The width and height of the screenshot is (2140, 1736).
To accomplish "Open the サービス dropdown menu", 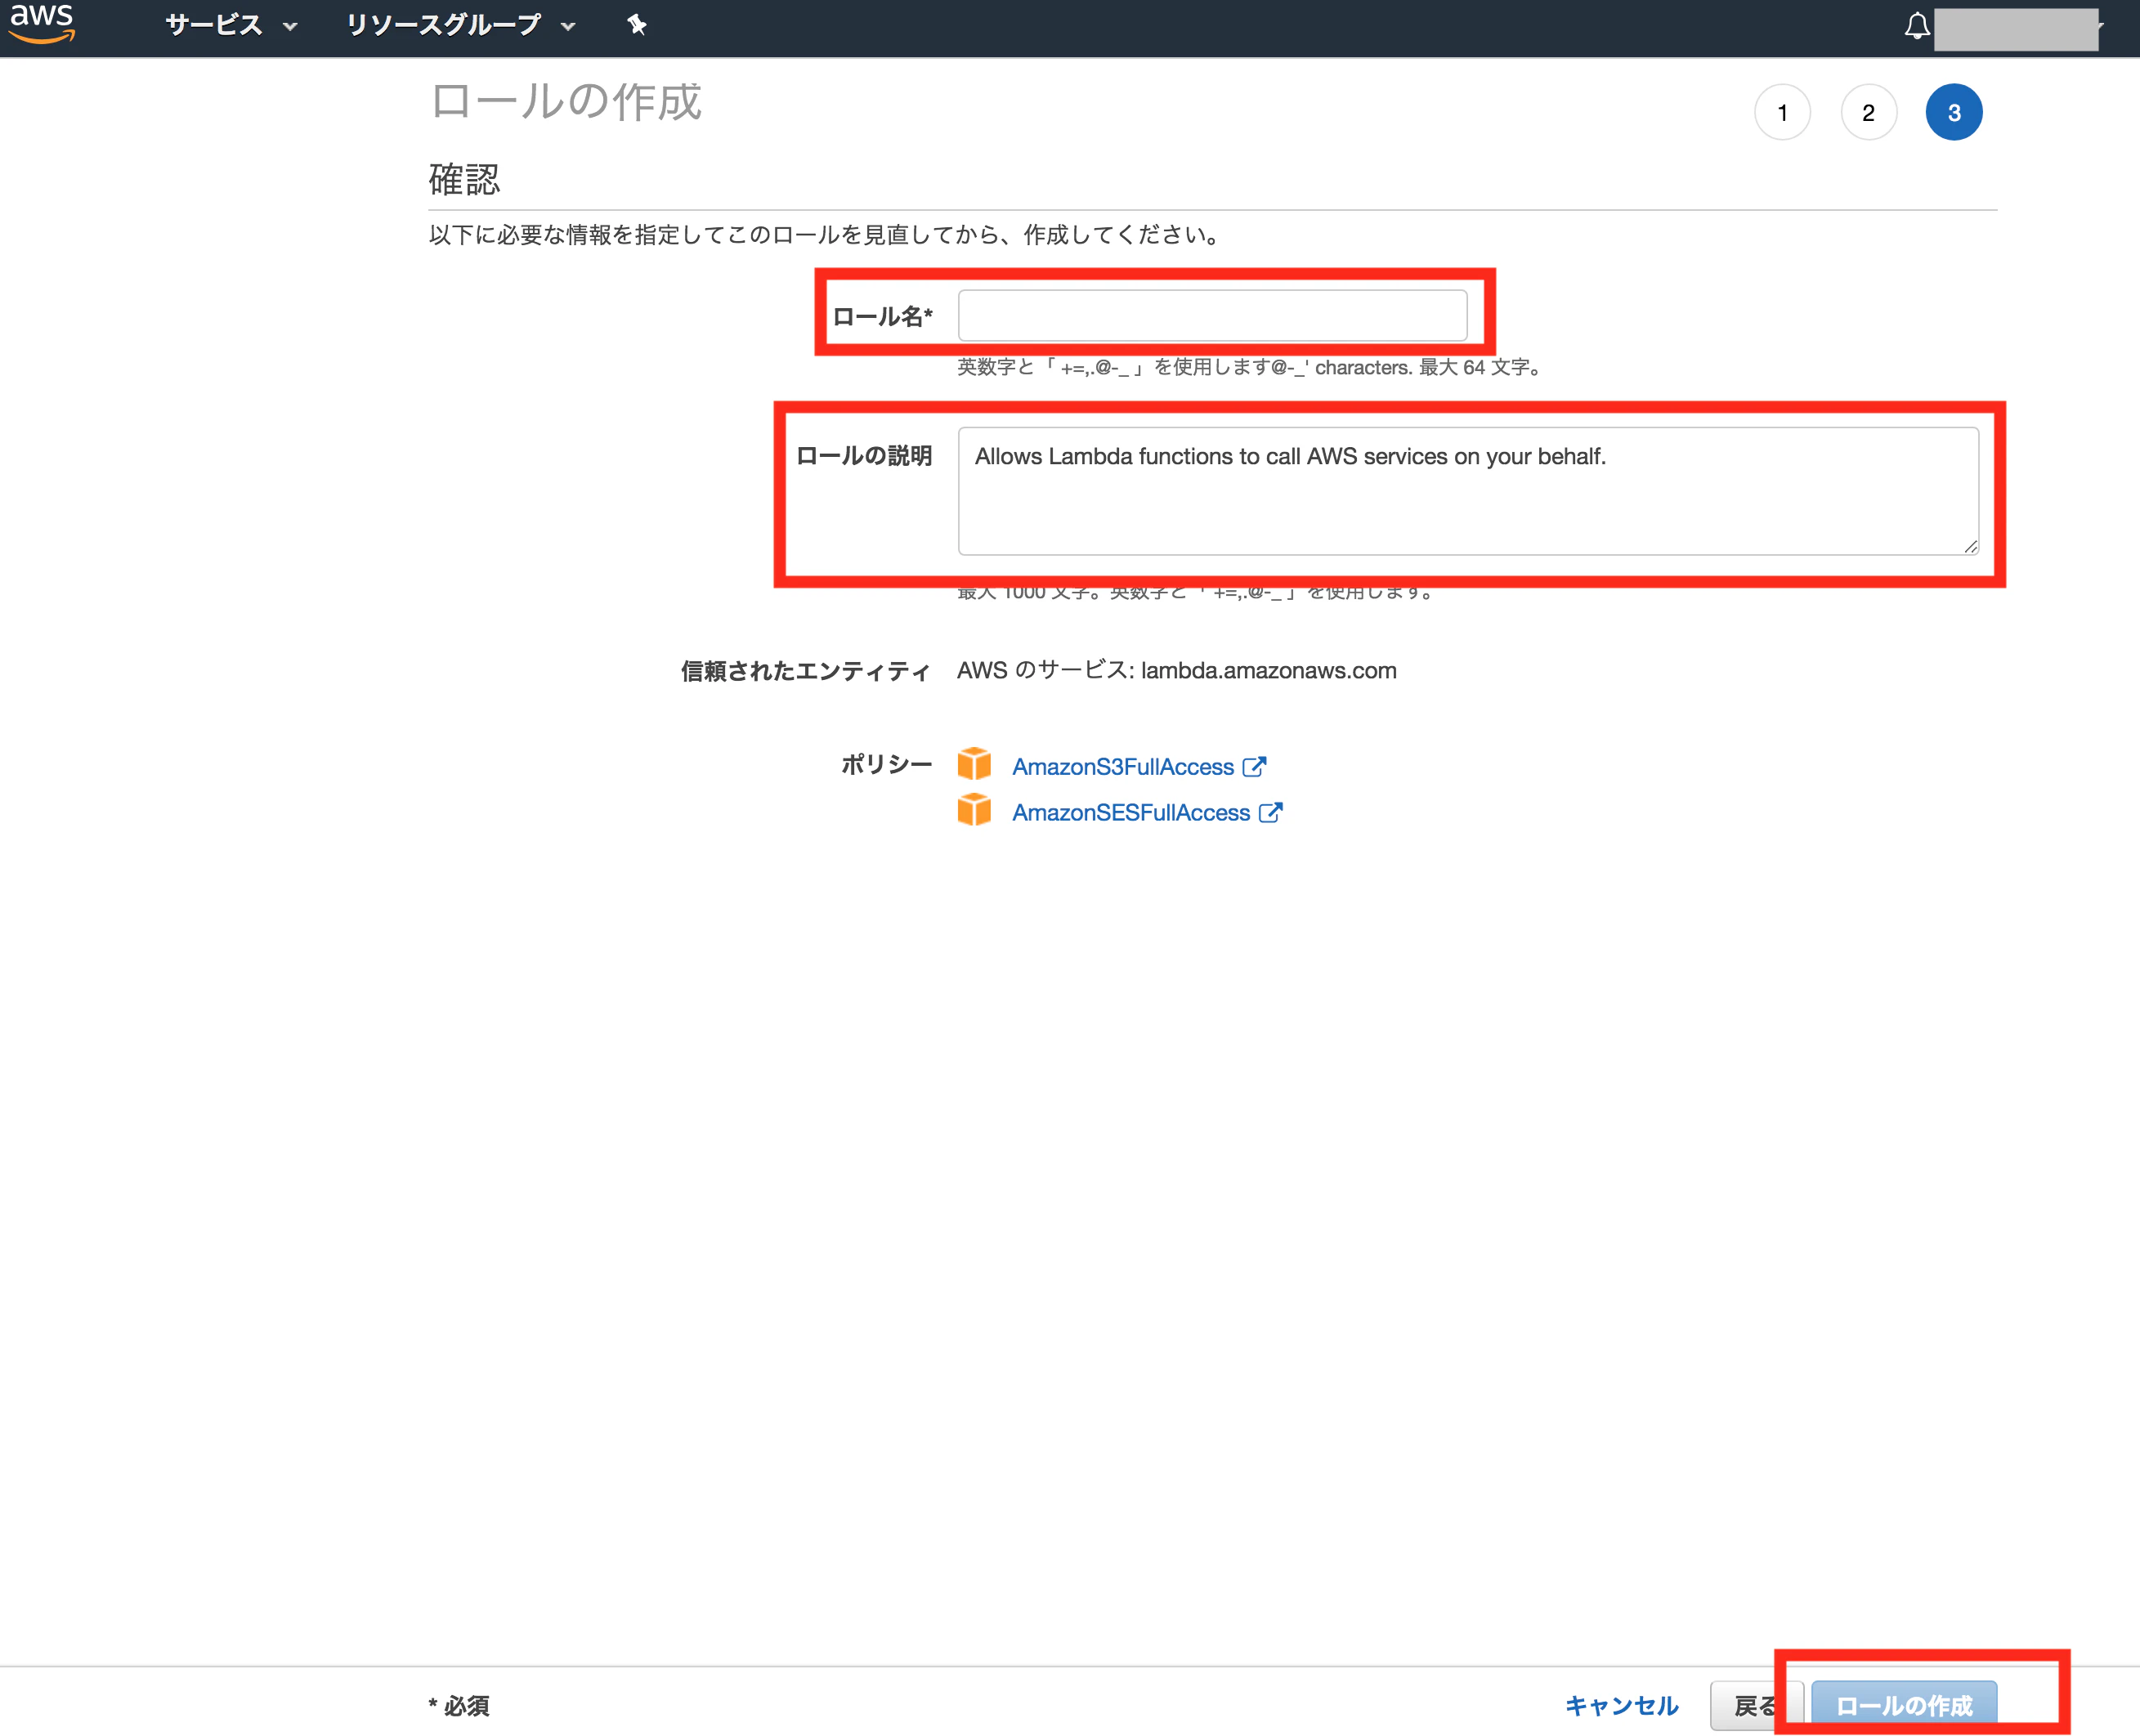I will (231, 25).
